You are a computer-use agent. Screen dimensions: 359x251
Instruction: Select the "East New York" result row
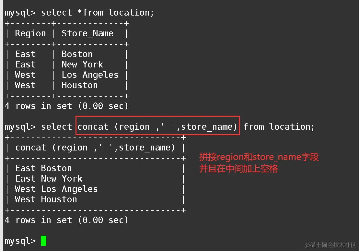coord(49,179)
